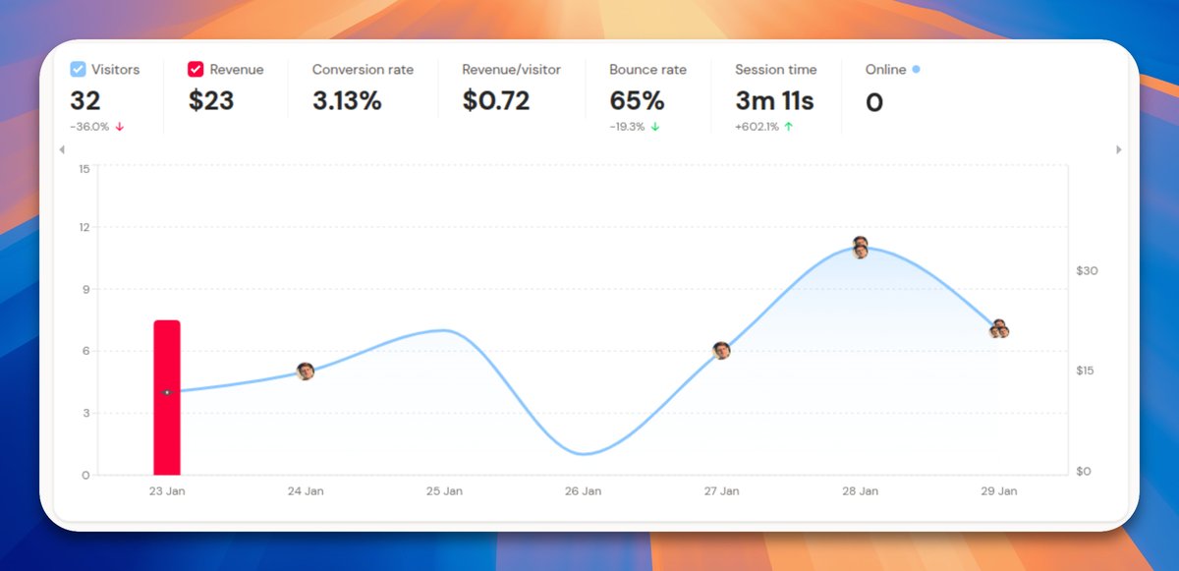The image size is (1179, 571).
Task: Click the 26 Jan axis label
Action: click(x=584, y=490)
